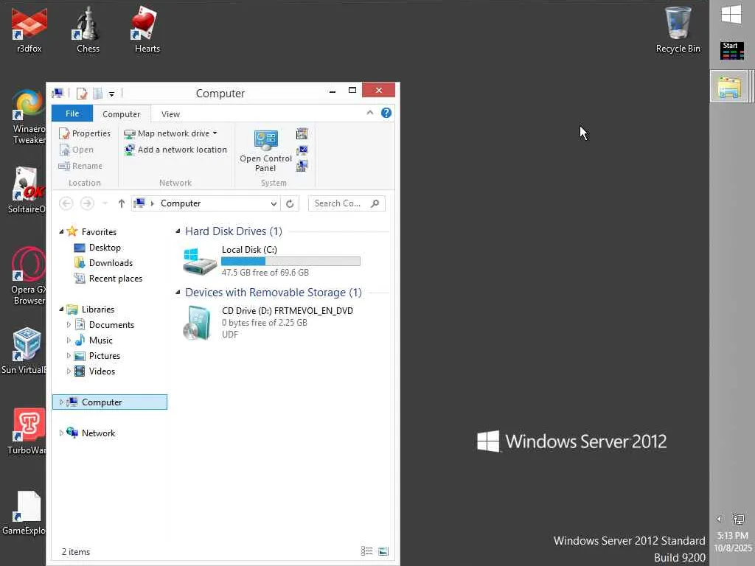
Task: Click the Search Computer field
Action: 347,203
